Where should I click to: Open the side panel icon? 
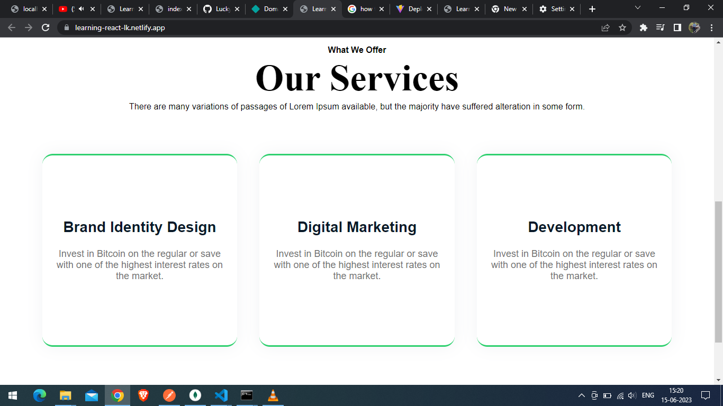[678, 27]
